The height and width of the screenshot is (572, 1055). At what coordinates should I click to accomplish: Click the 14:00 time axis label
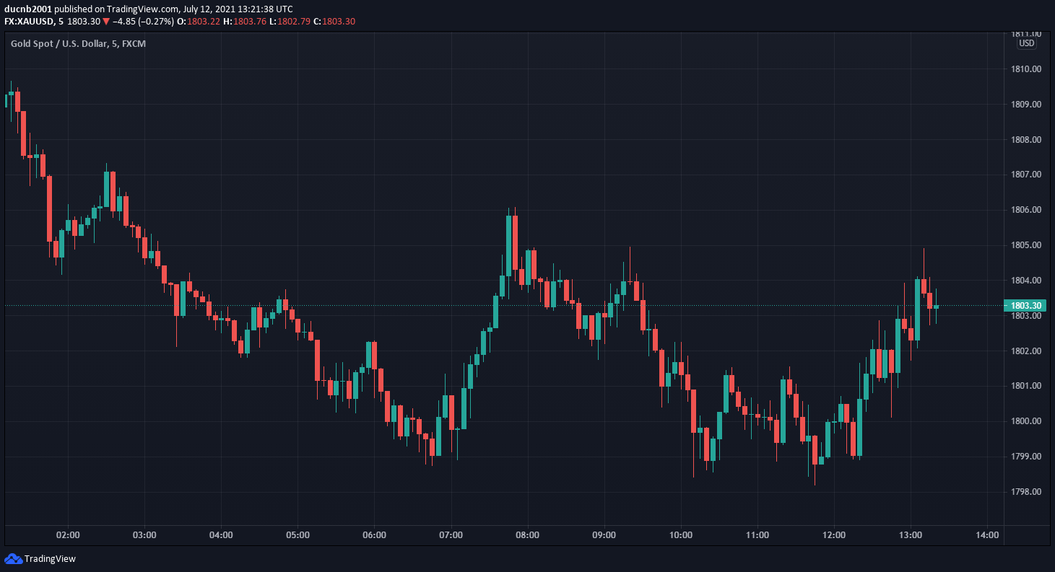tap(987, 535)
